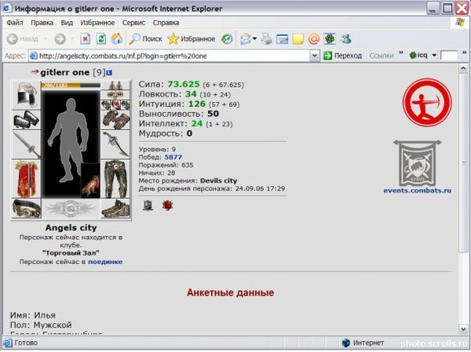Click the gray fist banner emblem

(418, 164)
